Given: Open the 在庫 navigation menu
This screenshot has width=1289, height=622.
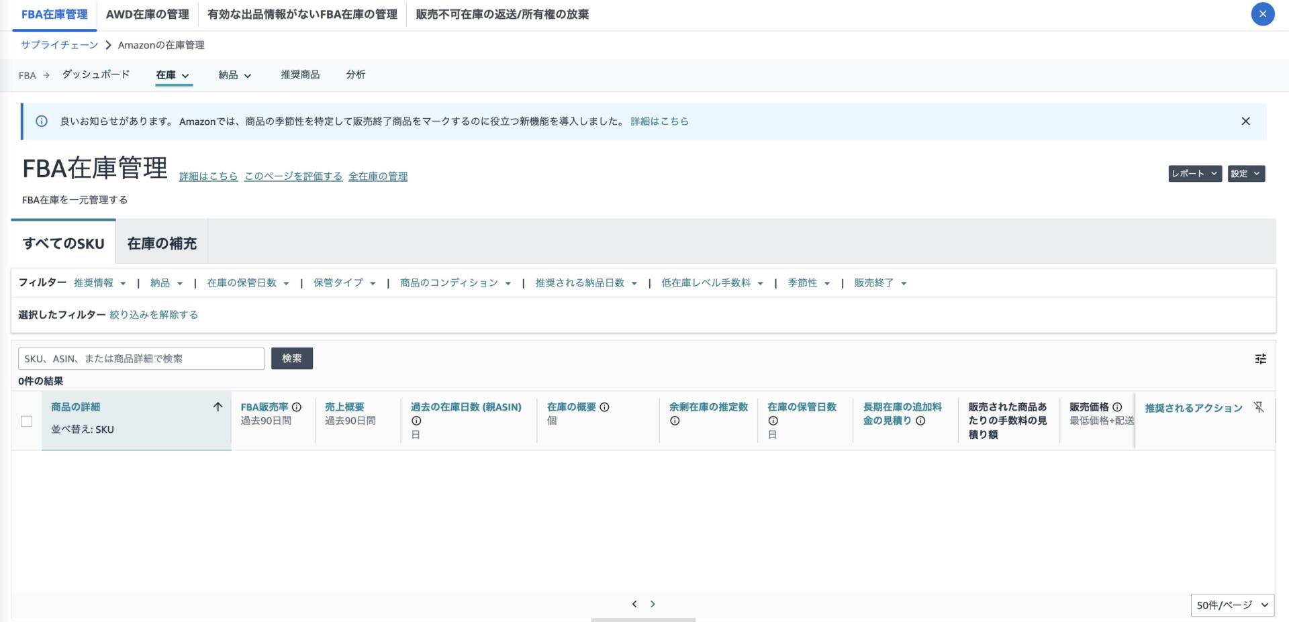Looking at the screenshot, I should (x=173, y=75).
